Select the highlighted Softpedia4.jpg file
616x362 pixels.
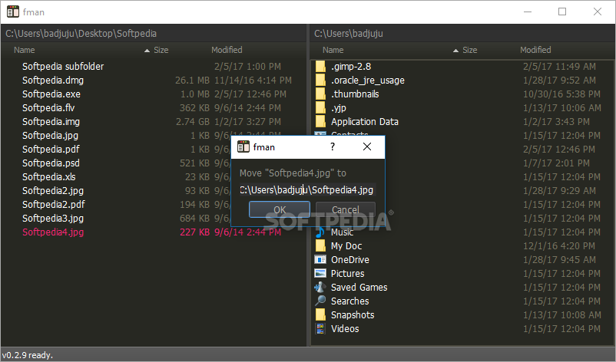tap(53, 232)
